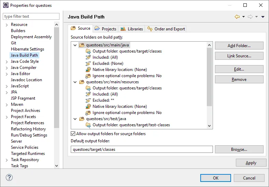Open the Order and Export tab
Viewport: 269px width, 187px height.
(x=166, y=29)
